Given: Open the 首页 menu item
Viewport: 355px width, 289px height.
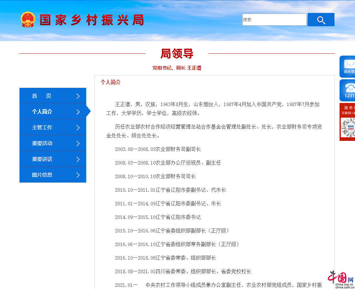Looking at the screenshot, I should (42, 96).
